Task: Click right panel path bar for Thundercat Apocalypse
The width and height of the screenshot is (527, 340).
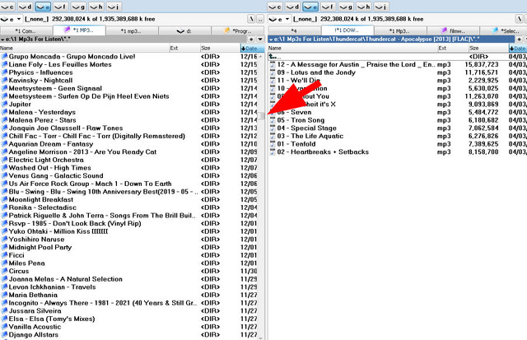Action: (391, 40)
